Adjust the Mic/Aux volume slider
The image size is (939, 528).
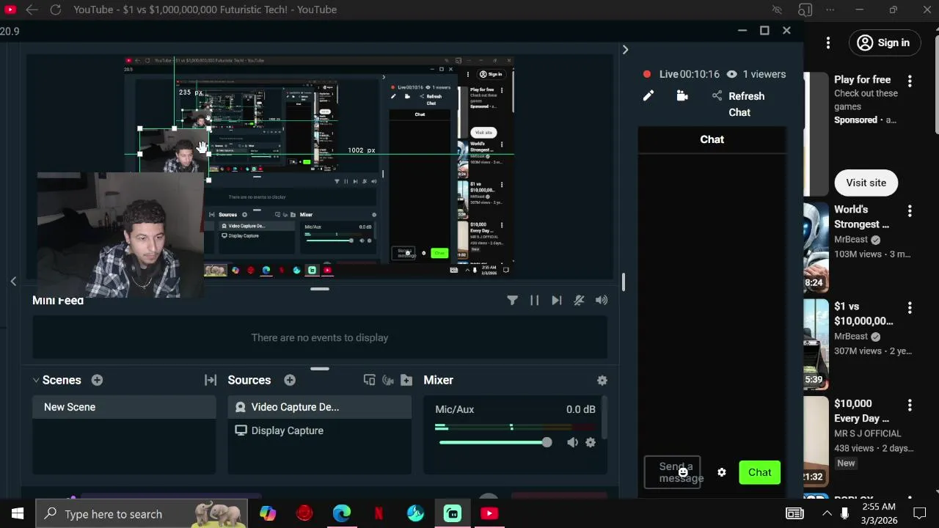point(495,442)
